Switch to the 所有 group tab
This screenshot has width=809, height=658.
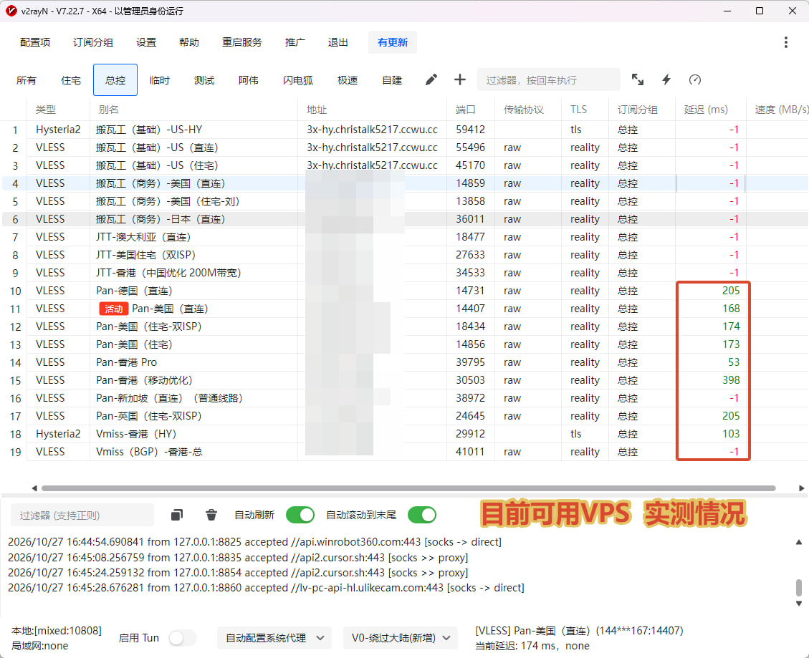27,80
